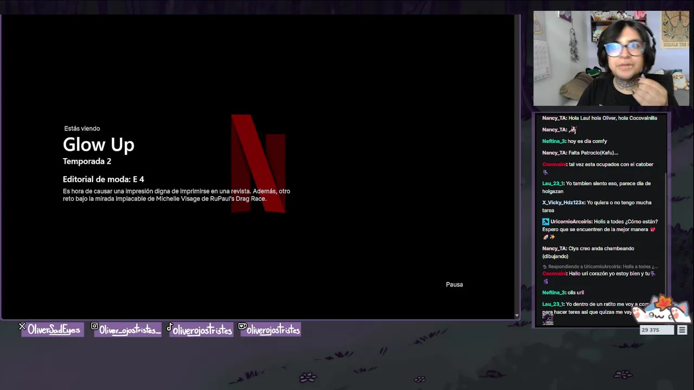Click the 'Hallo uri corazón' chat message
Screen dimensions: 694x390
[599, 277]
